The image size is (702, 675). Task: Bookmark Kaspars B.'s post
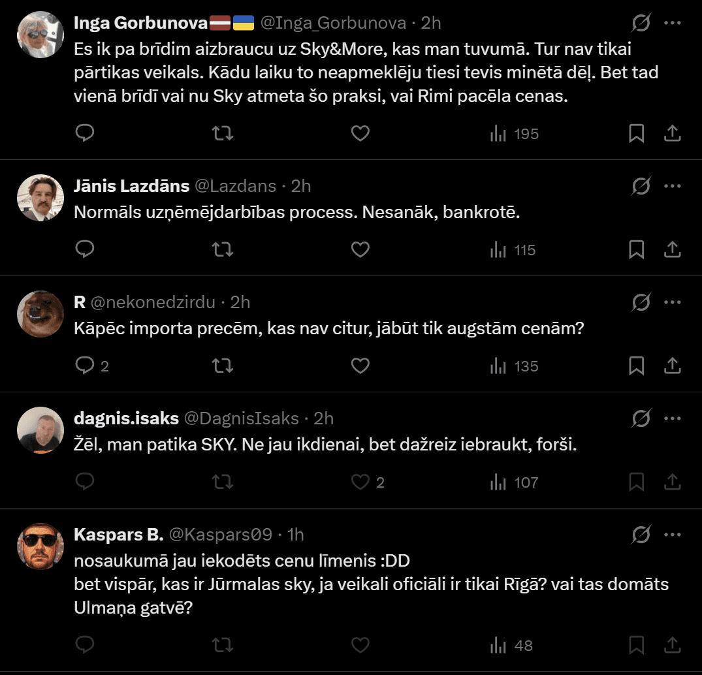click(x=637, y=646)
